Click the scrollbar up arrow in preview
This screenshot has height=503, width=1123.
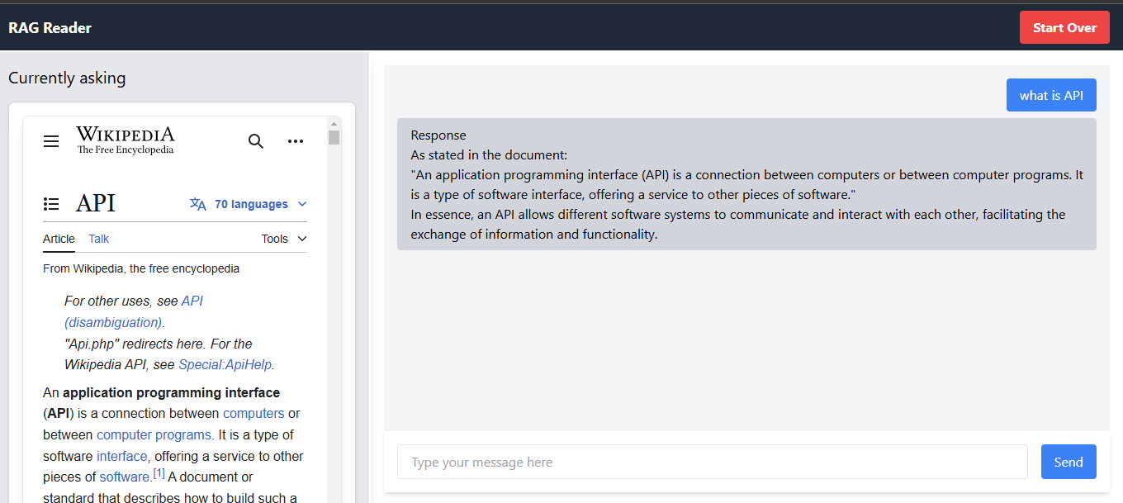click(334, 122)
